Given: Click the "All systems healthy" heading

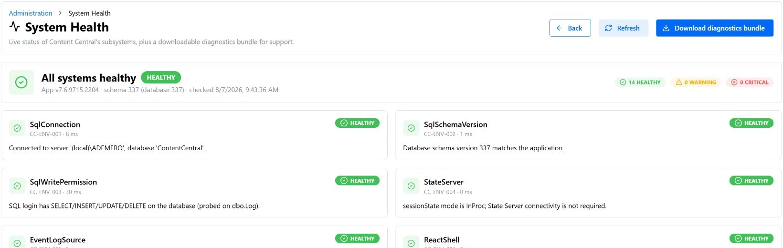Looking at the screenshot, I should coord(89,78).
